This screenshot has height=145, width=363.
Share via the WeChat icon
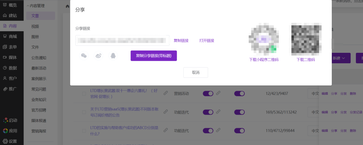(x=84, y=56)
